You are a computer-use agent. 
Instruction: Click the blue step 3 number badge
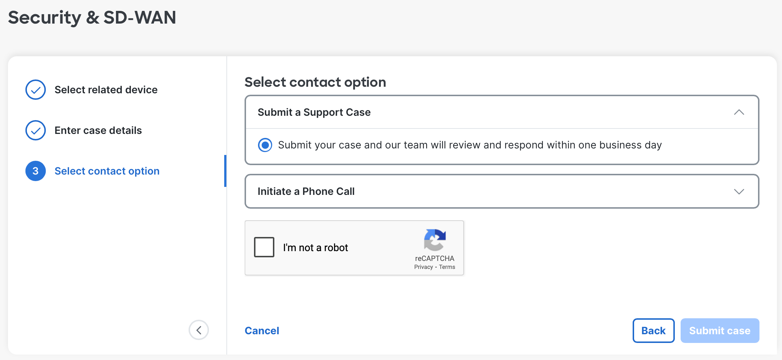coord(35,171)
